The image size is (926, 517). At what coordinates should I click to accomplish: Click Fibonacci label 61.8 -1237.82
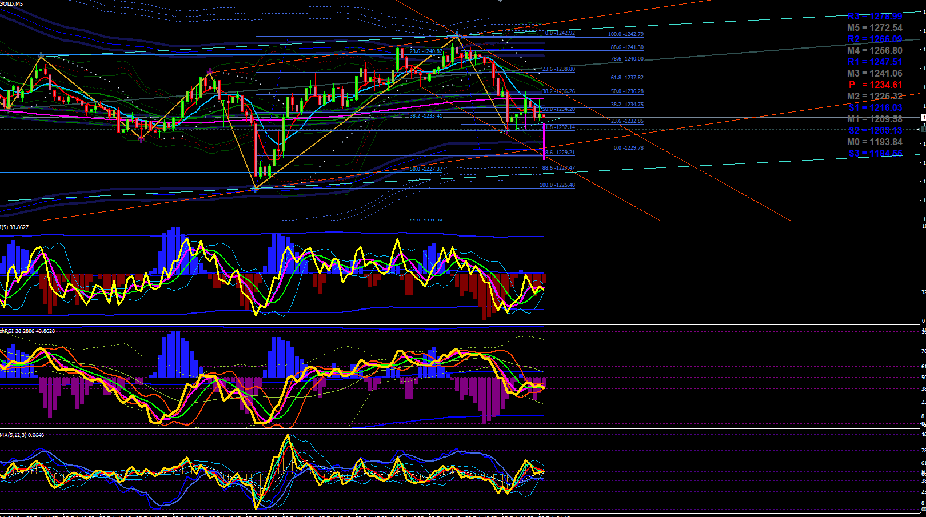click(x=627, y=78)
